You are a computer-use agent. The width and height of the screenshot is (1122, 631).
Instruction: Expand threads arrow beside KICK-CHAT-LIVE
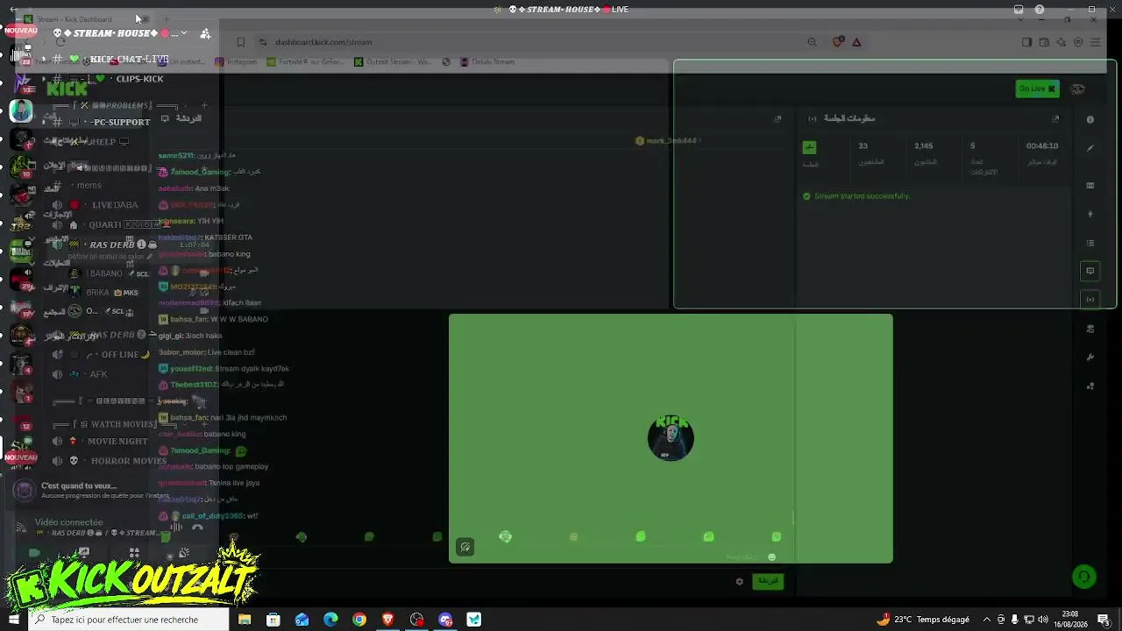pos(44,60)
